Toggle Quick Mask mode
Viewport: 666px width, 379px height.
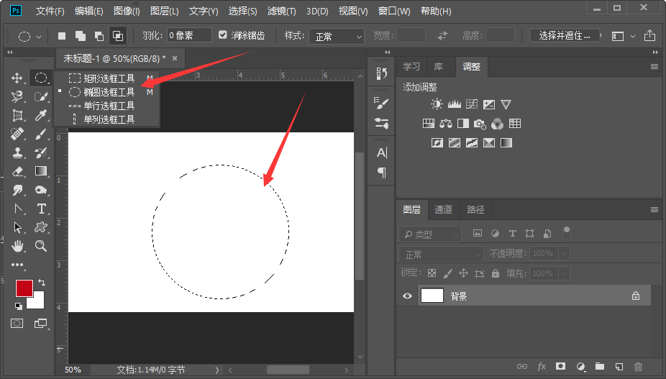point(17,324)
